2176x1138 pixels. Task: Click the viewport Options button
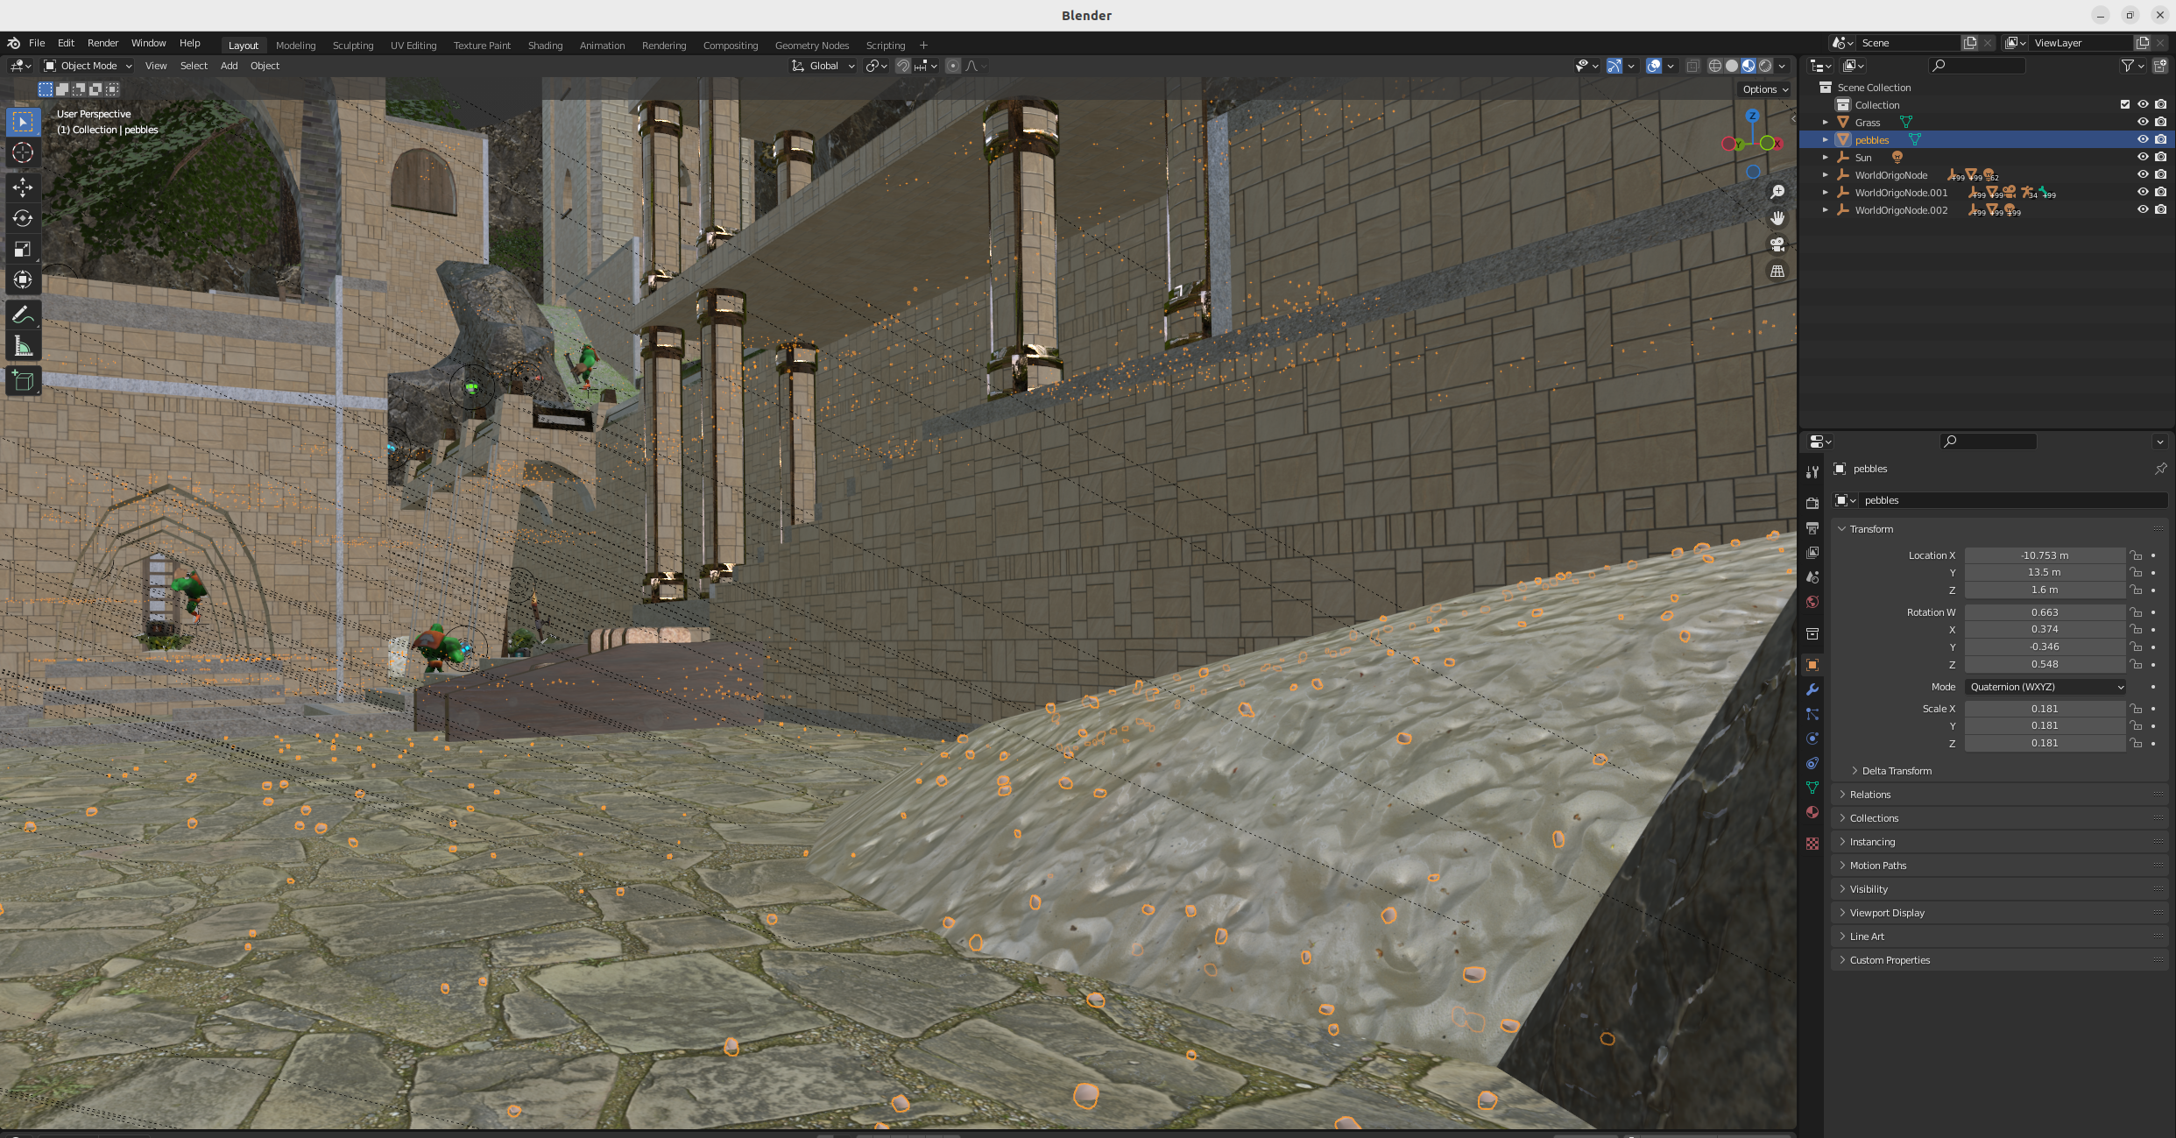click(x=1764, y=89)
